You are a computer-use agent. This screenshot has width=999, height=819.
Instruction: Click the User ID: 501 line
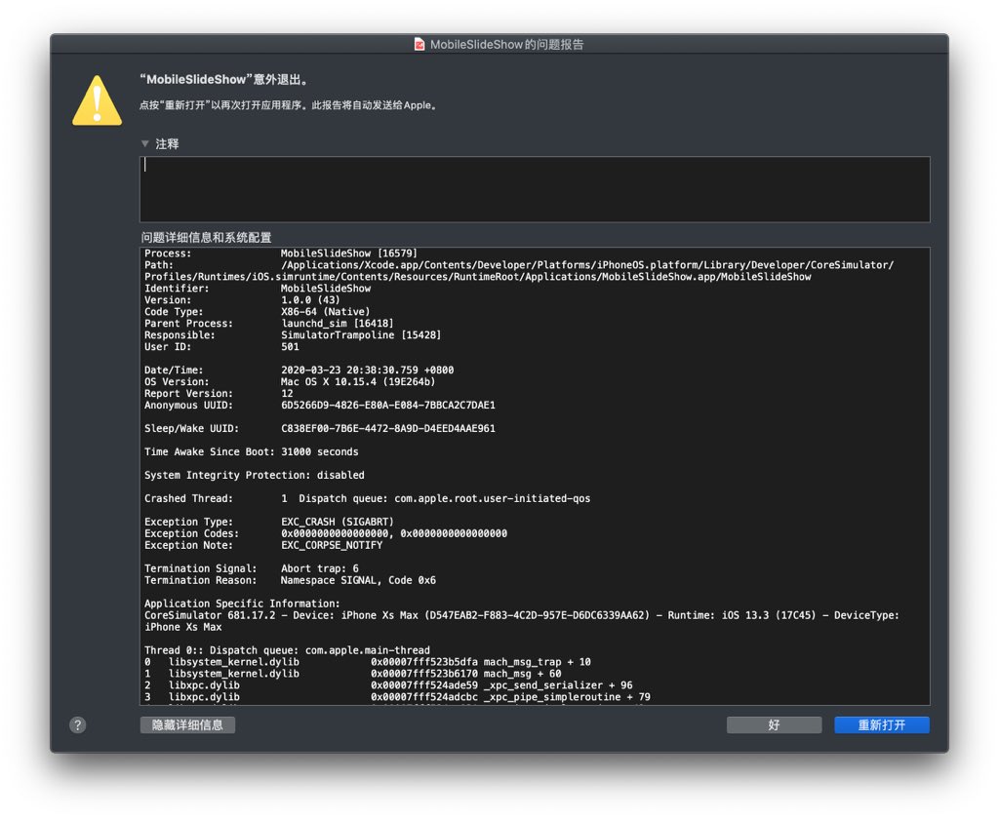click(x=221, y=347)
